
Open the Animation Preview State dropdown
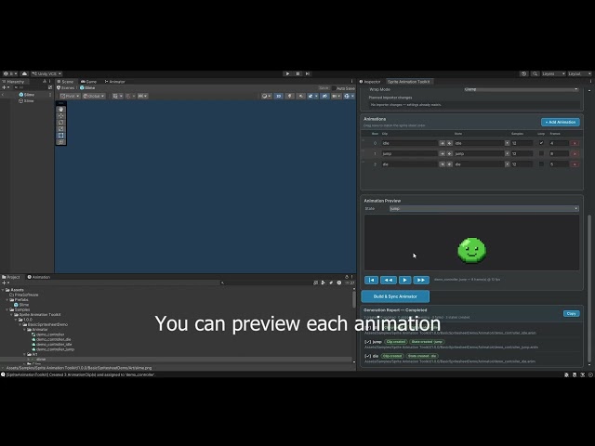click(484, 208)
